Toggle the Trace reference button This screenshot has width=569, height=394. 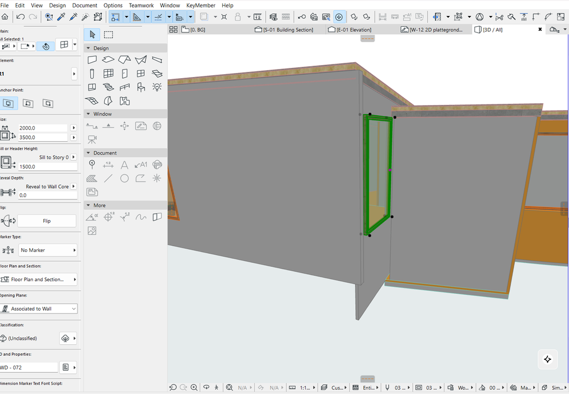point(204,17)
